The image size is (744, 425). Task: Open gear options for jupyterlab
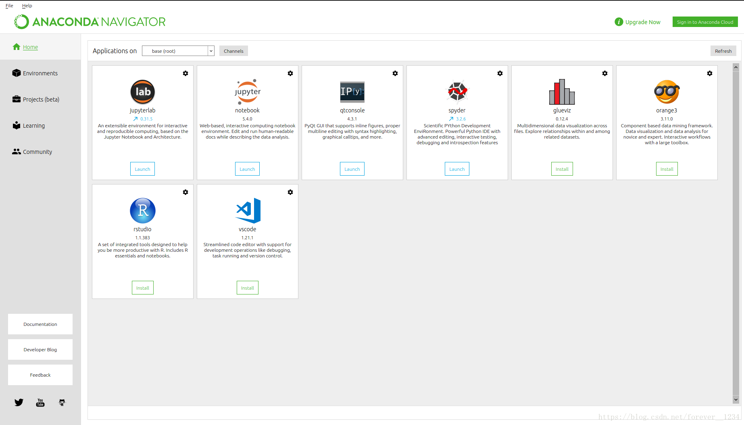(185, 73)
